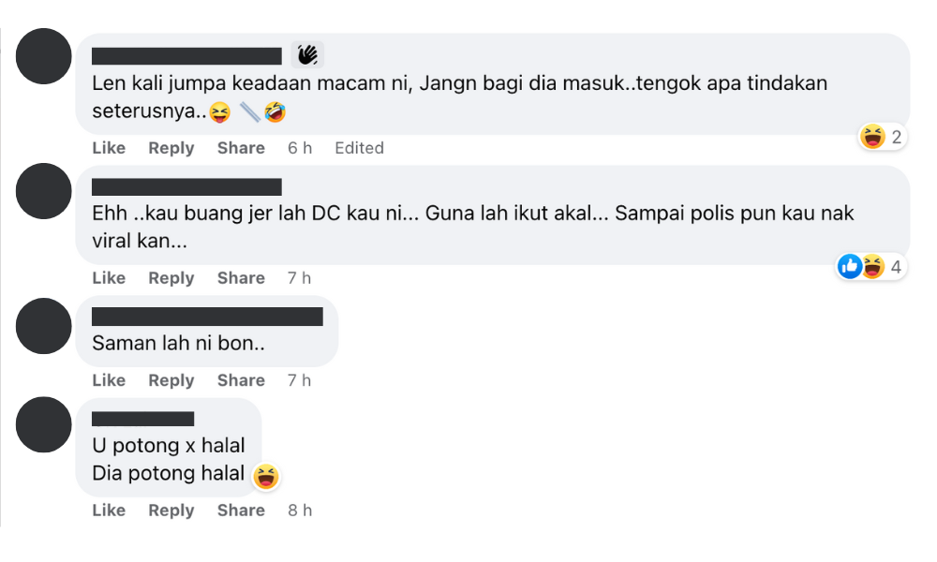Screen dimensions: 937x562
Task: Click the waving hand badge icon
Action: (x=307, y=55)
